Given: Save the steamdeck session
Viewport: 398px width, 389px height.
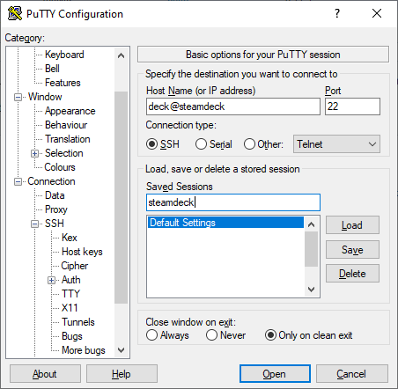Looking at the screenshot, I should [352, 250].
